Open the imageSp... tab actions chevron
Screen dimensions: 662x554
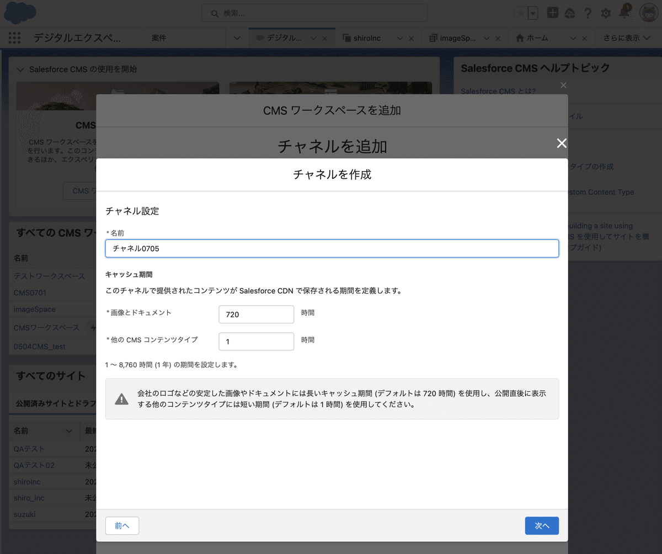pyautogui.click(x=487, y=38)
